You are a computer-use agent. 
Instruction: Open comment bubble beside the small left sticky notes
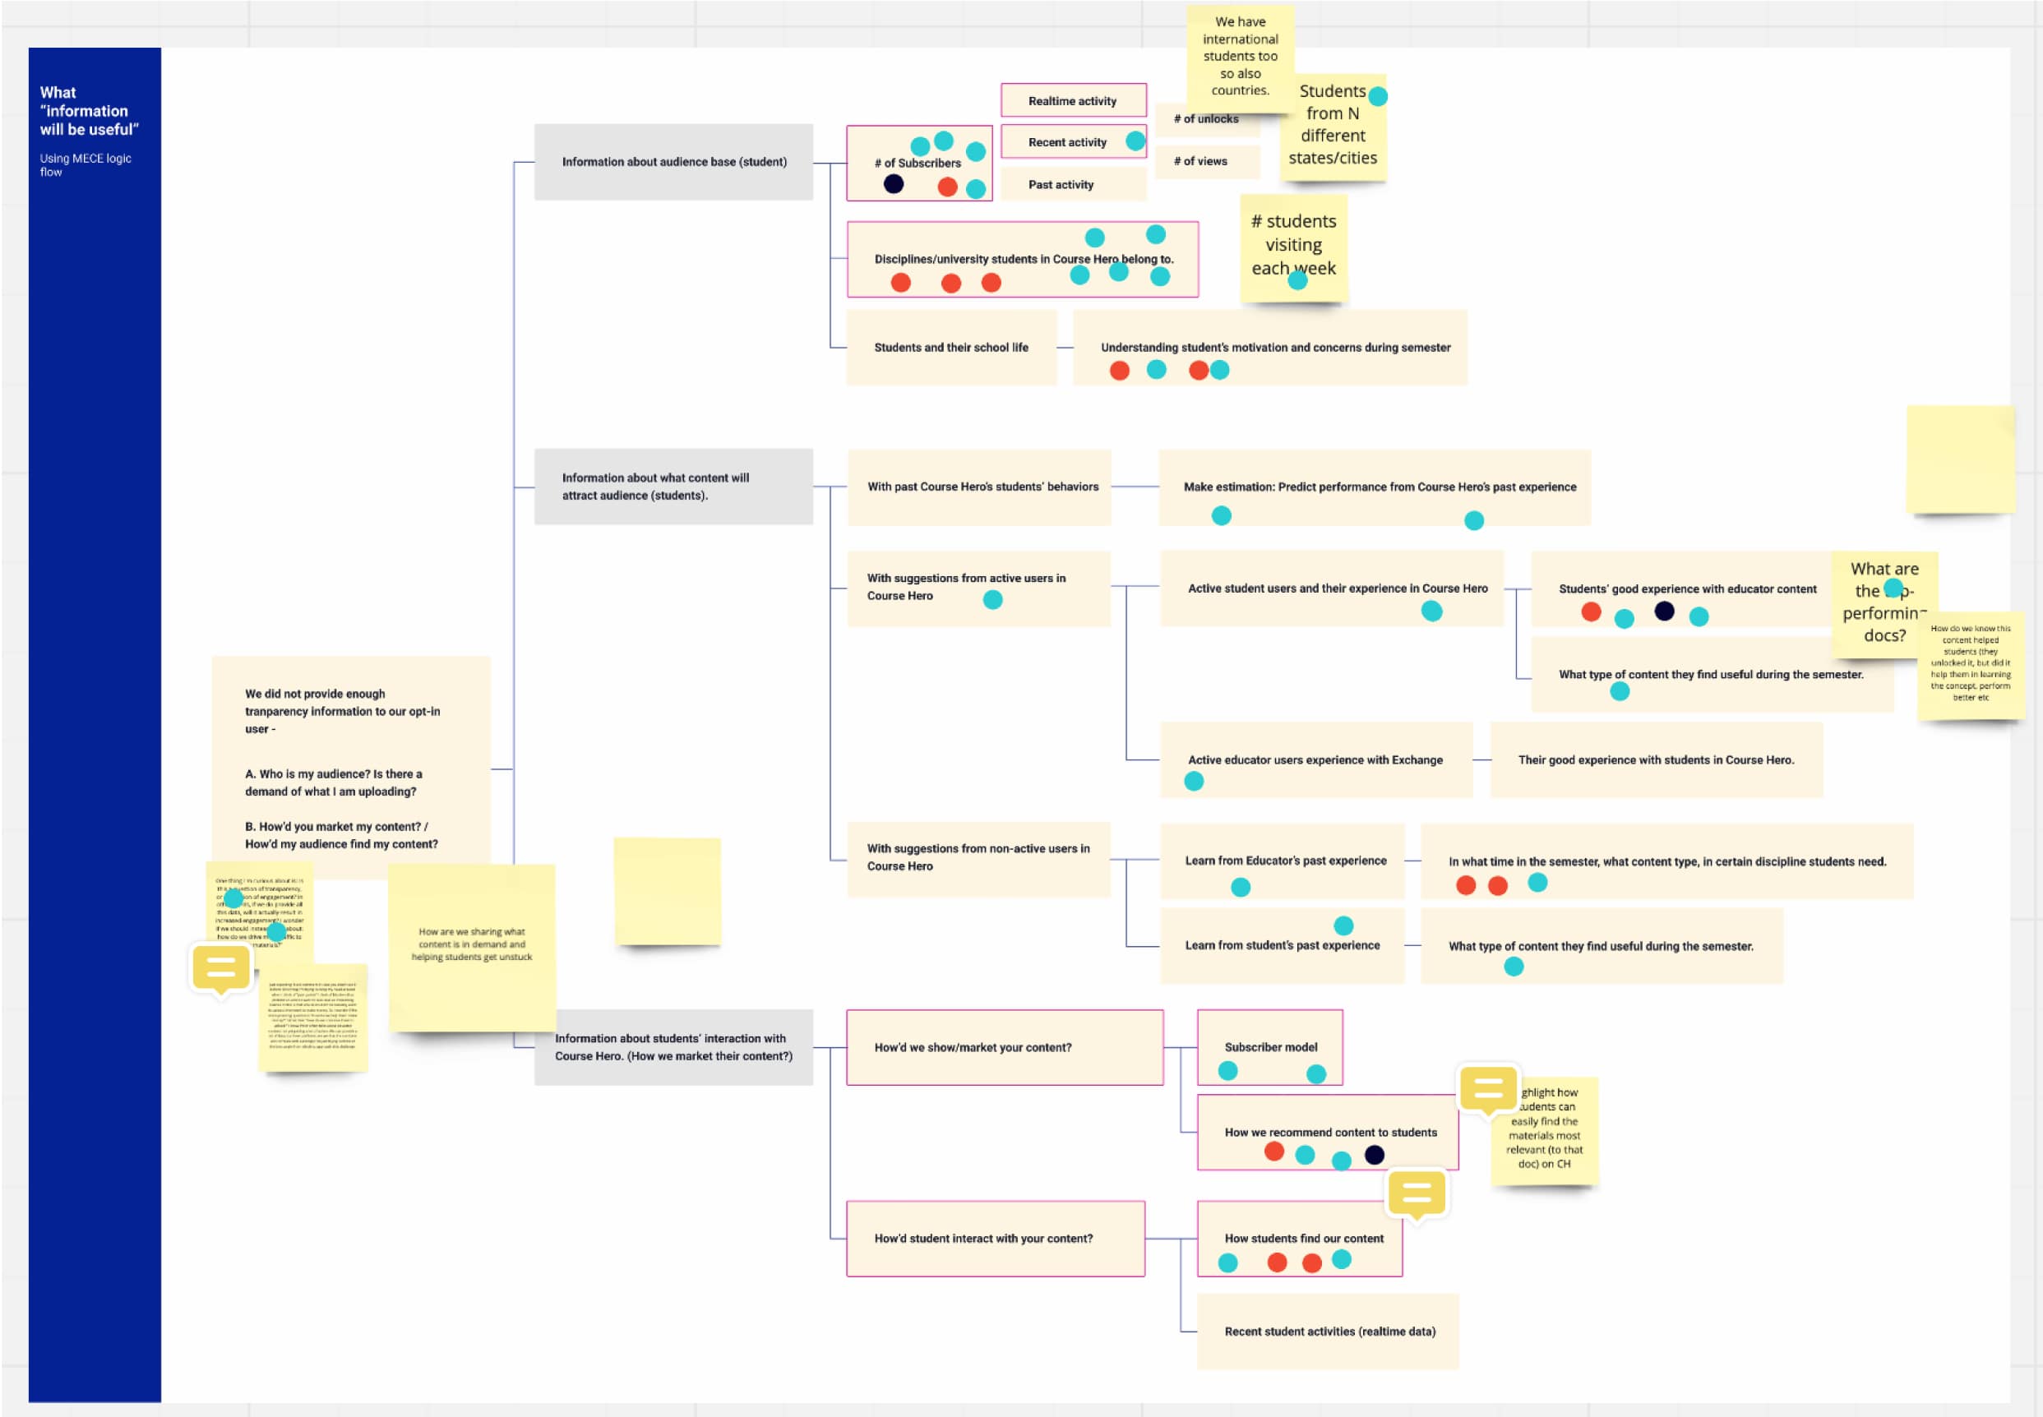(x=220, y=968)
